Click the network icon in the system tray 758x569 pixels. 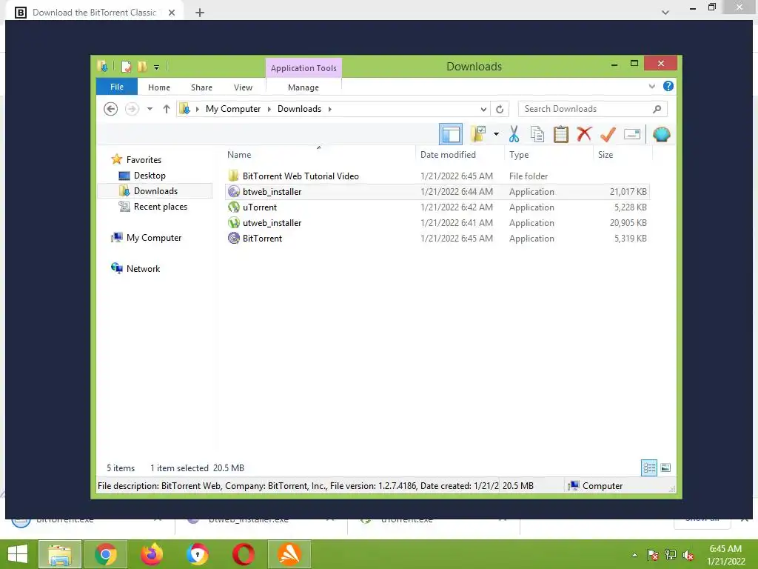(671, 555)
